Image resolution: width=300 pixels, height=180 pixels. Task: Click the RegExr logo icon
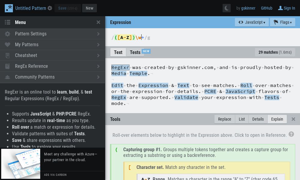[x=9, y=8]
